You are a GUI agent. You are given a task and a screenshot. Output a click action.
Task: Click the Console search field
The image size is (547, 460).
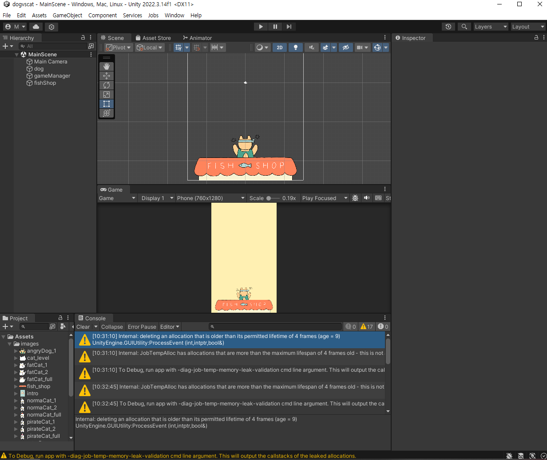pos(275,326)
